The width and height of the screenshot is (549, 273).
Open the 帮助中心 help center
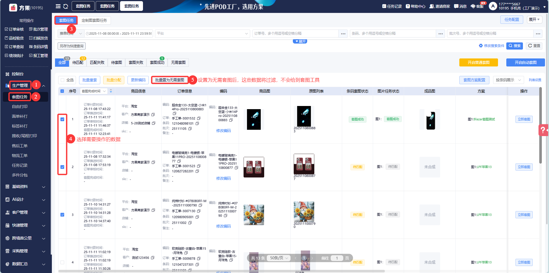point(415,6)
